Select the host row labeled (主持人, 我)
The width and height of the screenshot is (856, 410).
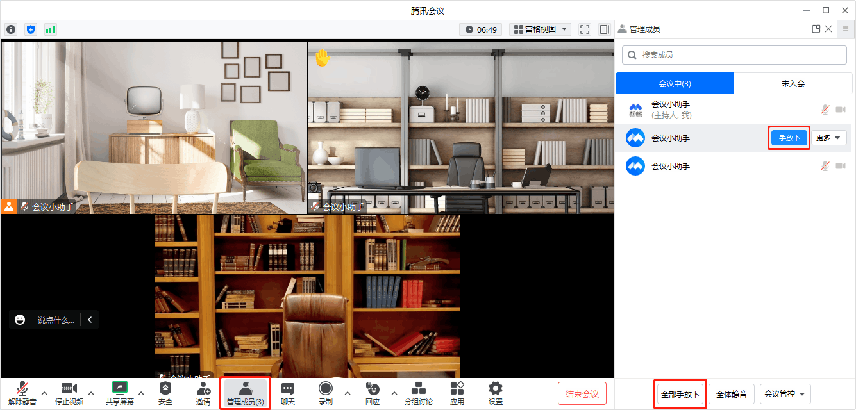pyautogui.click(x=734, y=110)
